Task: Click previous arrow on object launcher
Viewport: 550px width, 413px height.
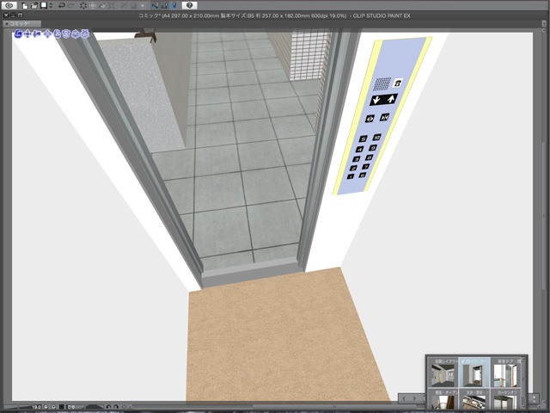Action: pos(404,398)
